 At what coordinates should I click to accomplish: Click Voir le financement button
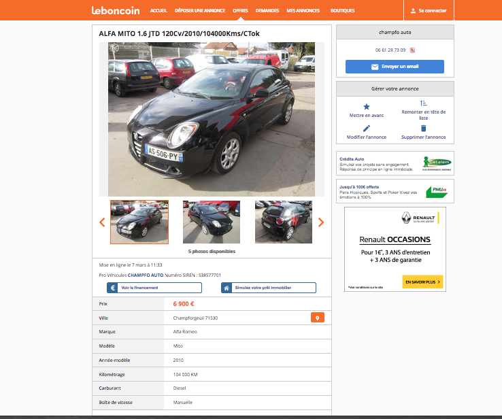(154, 288)
